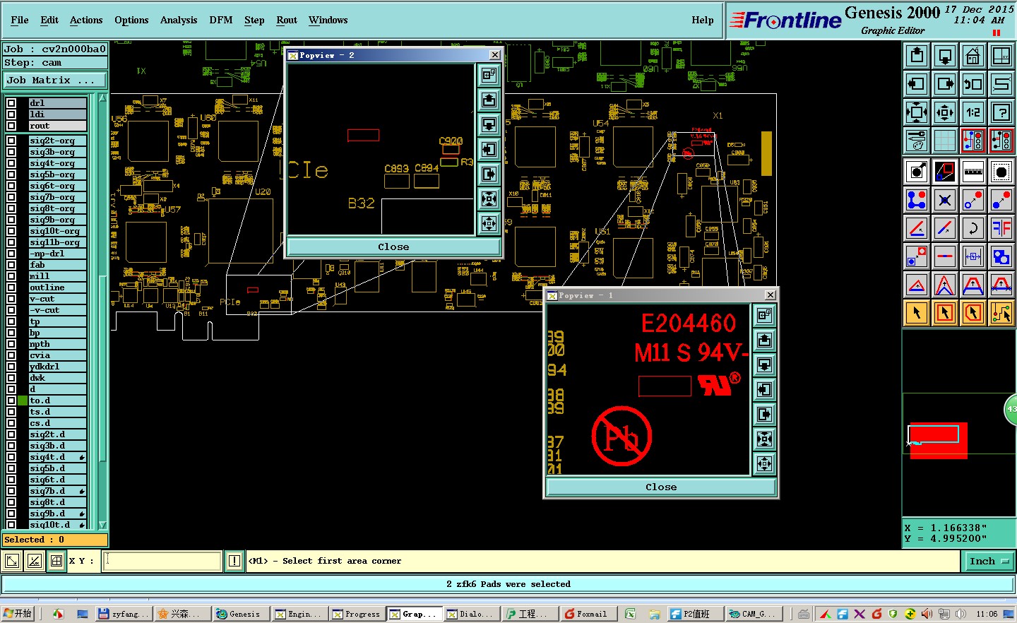
Task: Click the Progress taskbar button
Action: tap(357, 614)
